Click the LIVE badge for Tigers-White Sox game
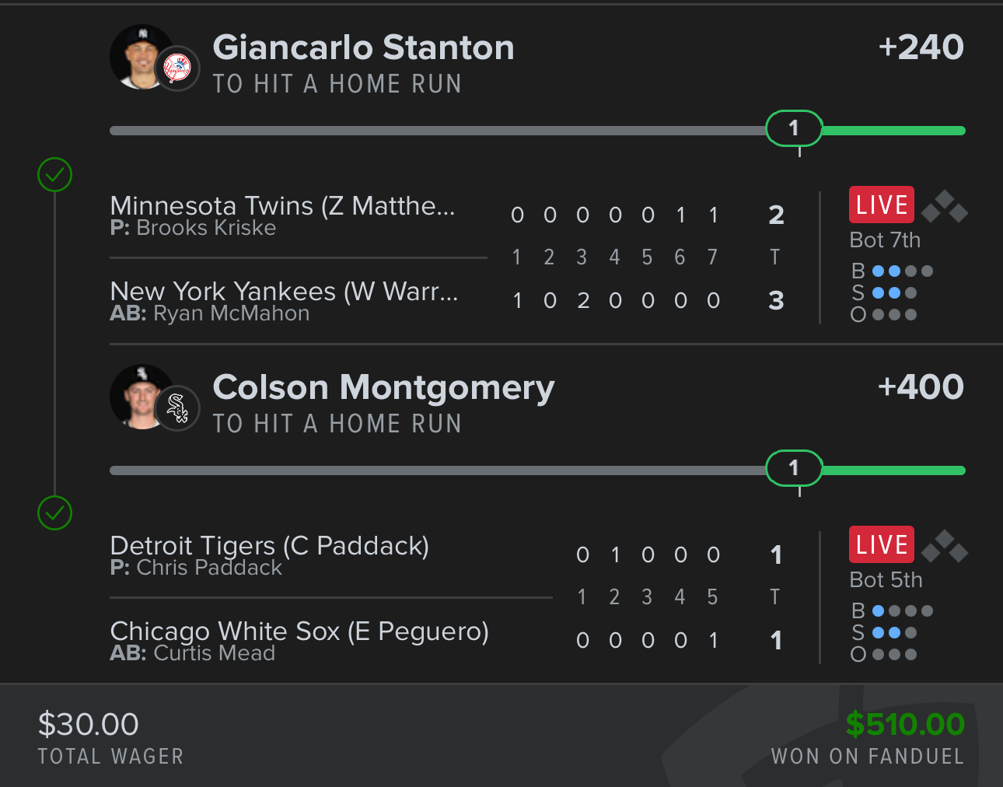Viewport: 1003px width, 787px height. click(x=881, y=545)
